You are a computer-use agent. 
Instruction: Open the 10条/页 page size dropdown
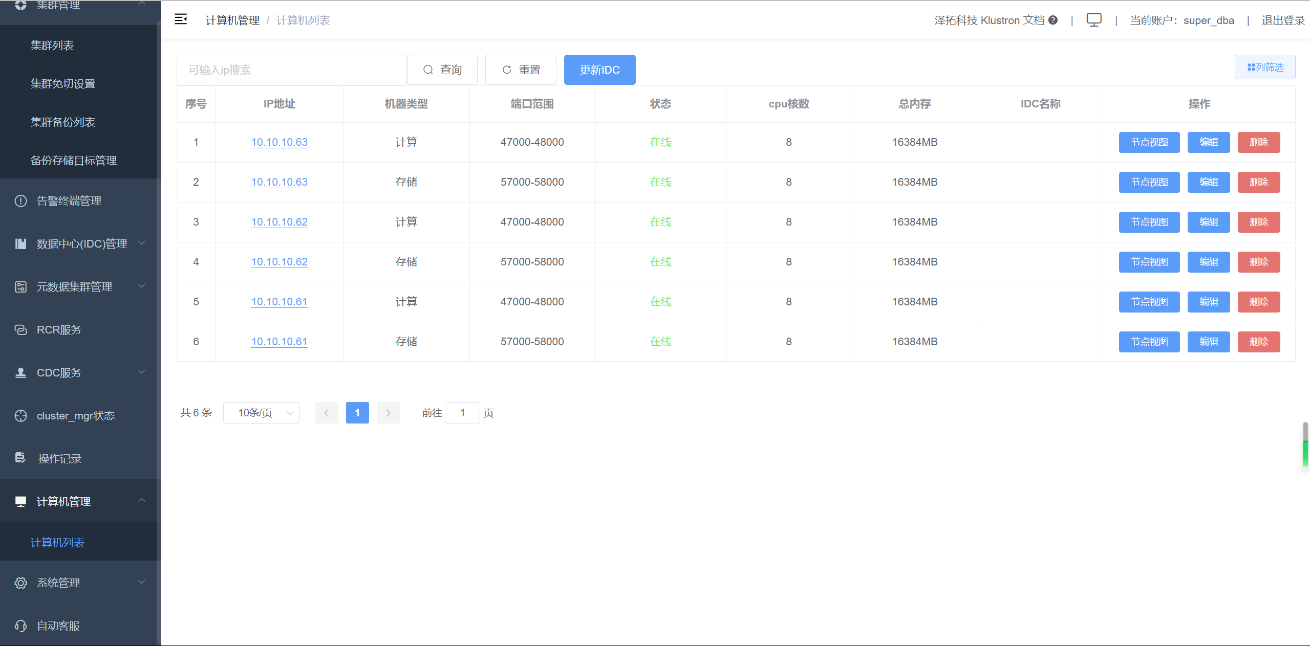(261, 413)
